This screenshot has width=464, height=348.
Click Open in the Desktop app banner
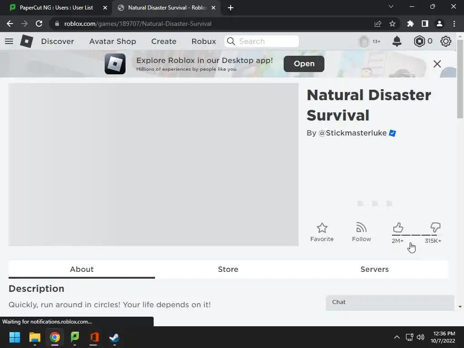(304, 63)
